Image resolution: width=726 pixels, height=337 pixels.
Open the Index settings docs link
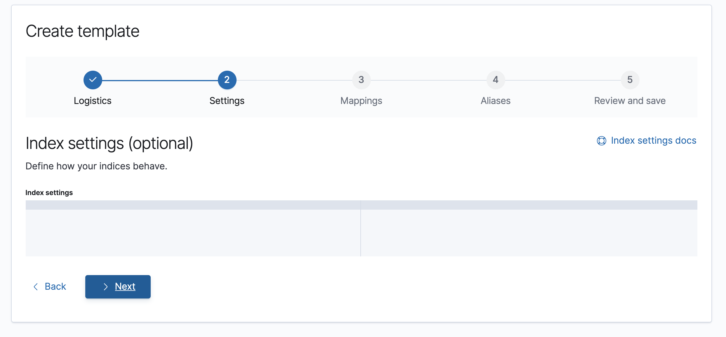pos(653,140)
